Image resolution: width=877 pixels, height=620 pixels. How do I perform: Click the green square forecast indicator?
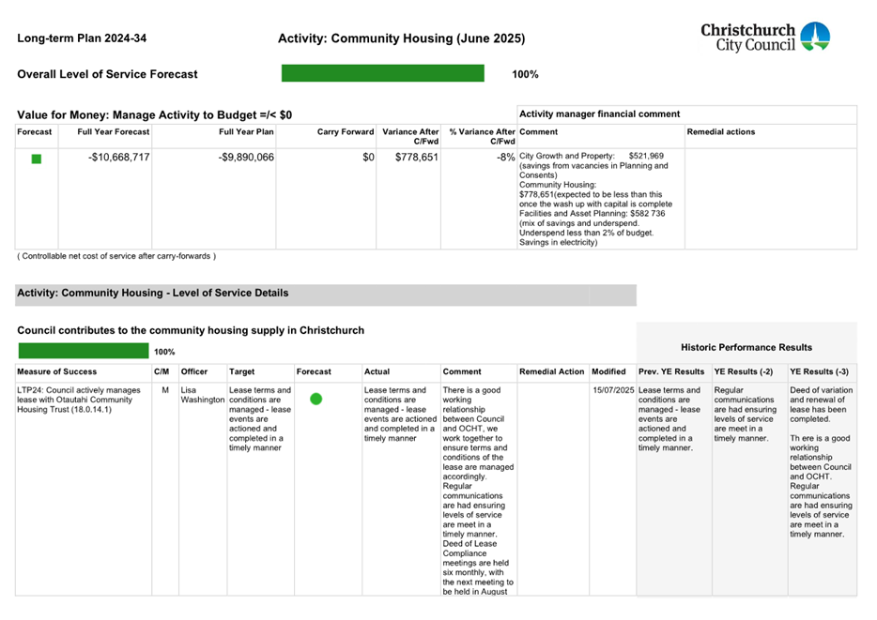click(37, 159)
